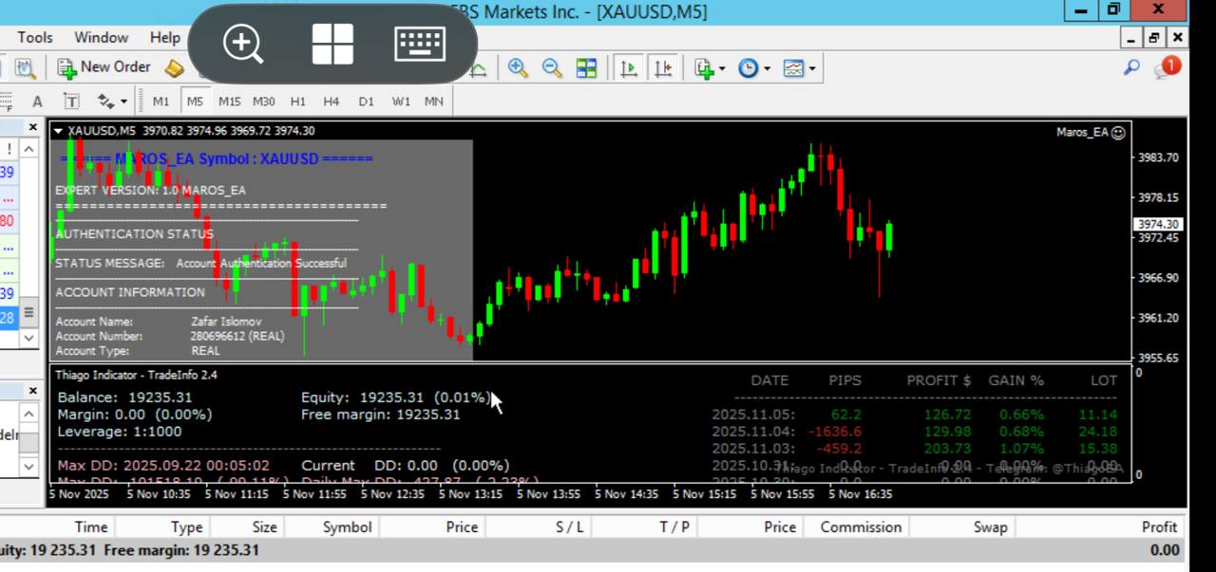Viewport: 1216px width, 572px height.
Task: Select the D1 timeframe button
Action: click(x=366, y=101)
